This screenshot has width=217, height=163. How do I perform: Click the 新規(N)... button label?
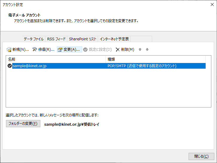tap(21, 50)
